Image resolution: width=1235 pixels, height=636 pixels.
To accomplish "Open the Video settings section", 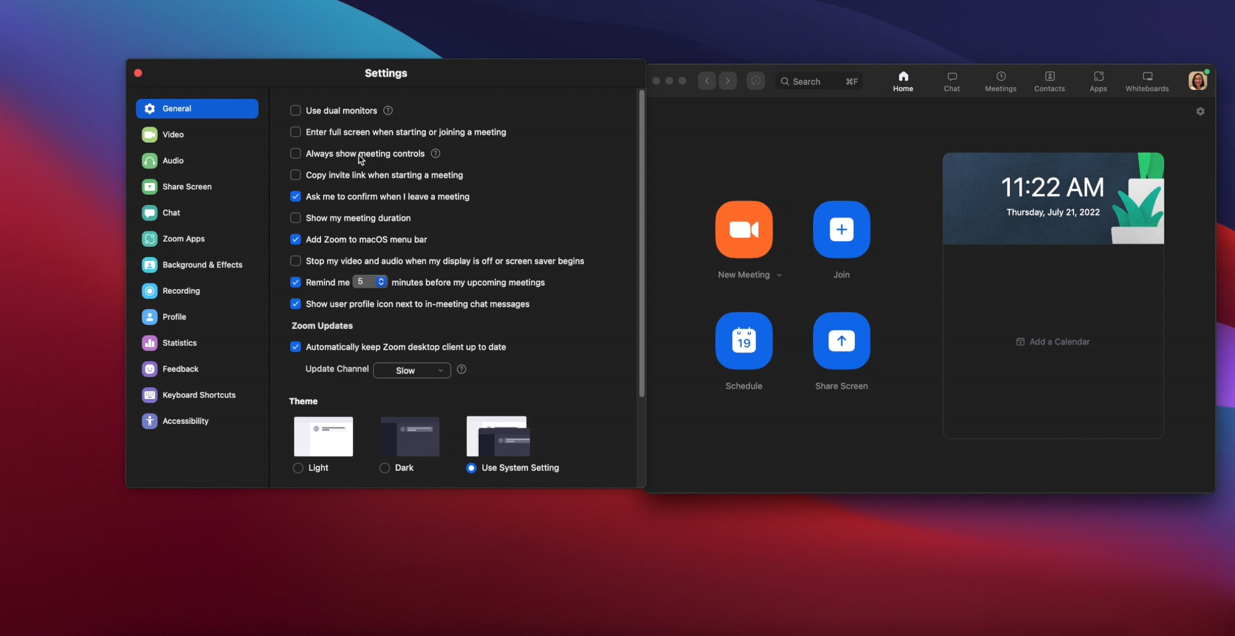I will (172, 134).
